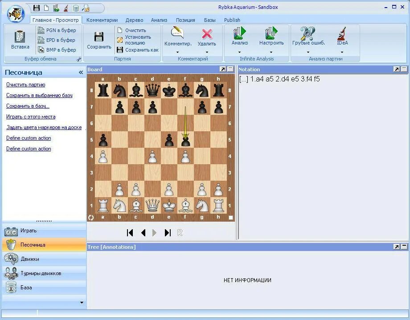Click the white side-to-move square indicator

231,217
